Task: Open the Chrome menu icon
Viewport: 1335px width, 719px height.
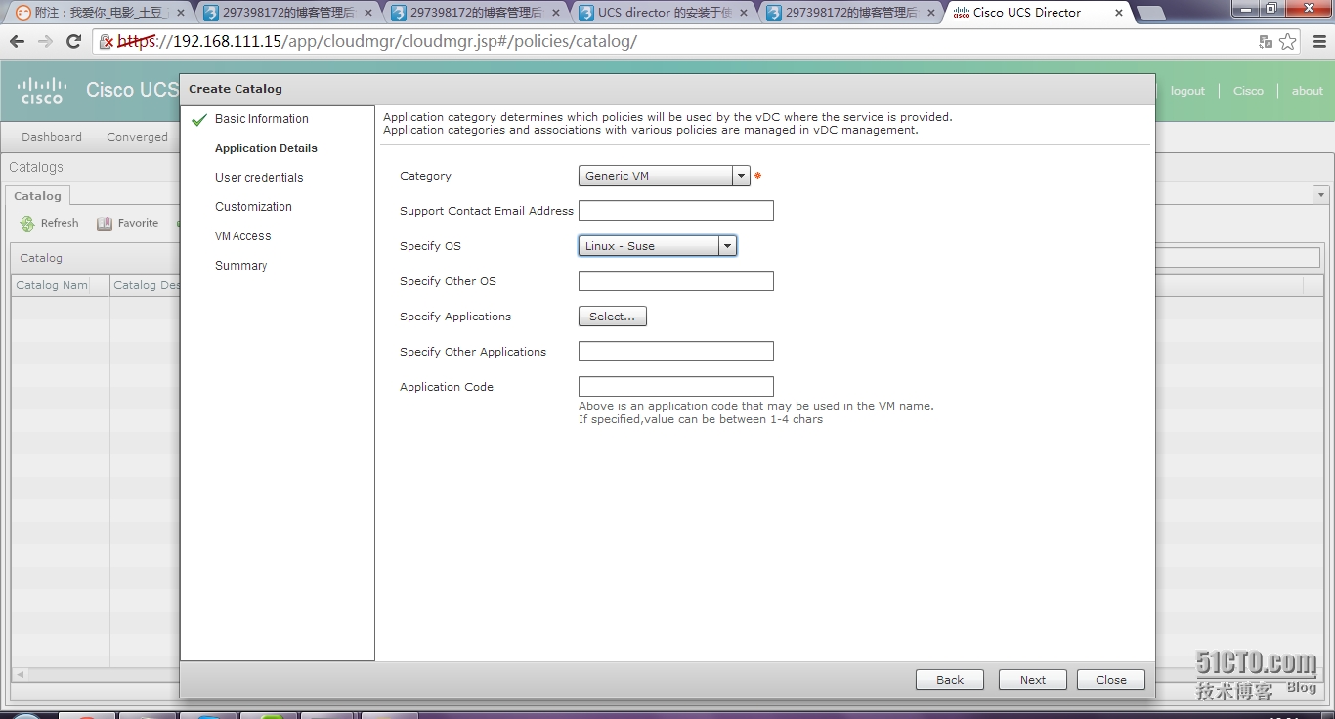Action: [x=1318, y=42]
